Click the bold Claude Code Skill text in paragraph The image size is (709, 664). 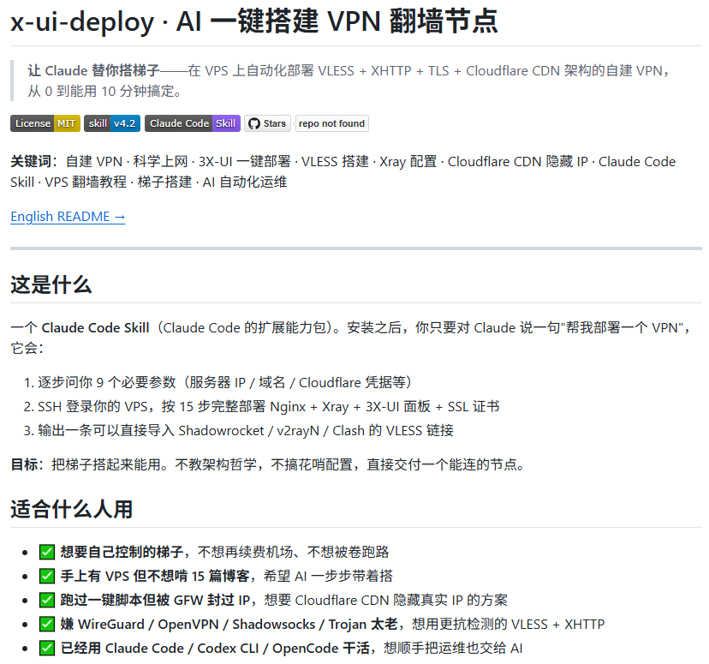click(95, 327)
